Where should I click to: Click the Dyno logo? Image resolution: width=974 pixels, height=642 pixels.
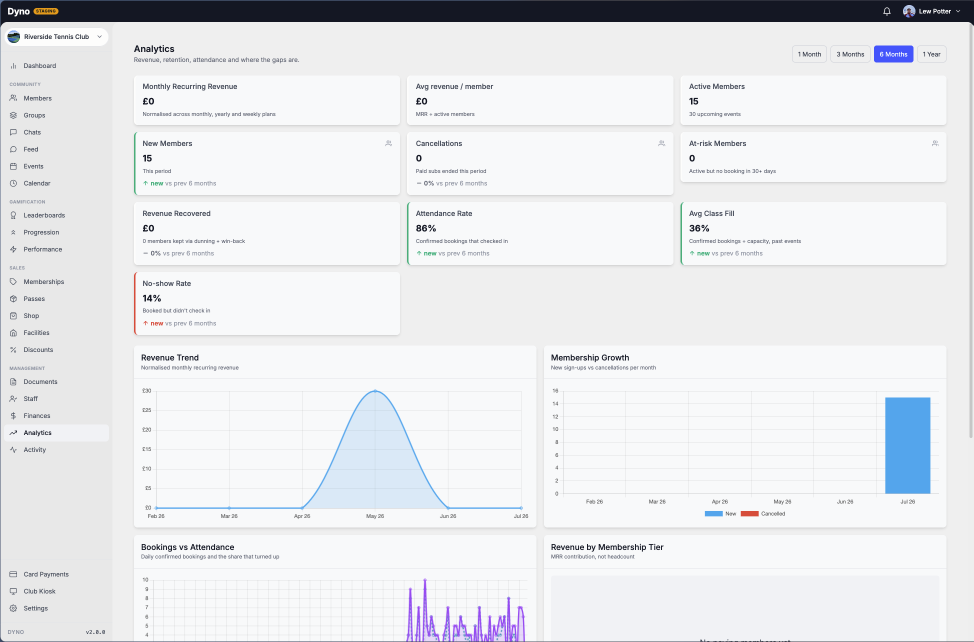point(18,11)
